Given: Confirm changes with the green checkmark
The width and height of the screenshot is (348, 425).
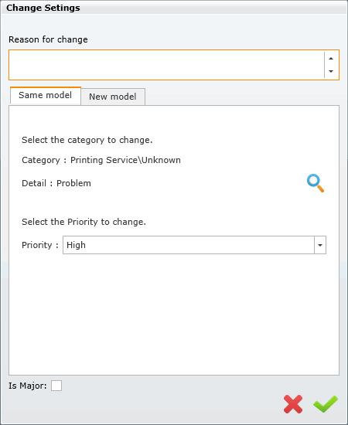Looking at the screenshot, I should (326, 404).
